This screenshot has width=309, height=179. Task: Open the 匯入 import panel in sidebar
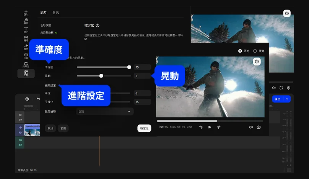(x=26, y=13)
